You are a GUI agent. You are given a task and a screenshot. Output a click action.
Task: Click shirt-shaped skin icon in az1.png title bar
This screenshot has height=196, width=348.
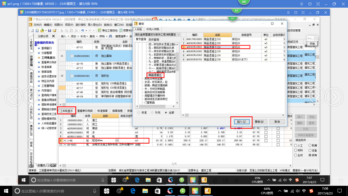pyautogui.click(x=310, y=4)
